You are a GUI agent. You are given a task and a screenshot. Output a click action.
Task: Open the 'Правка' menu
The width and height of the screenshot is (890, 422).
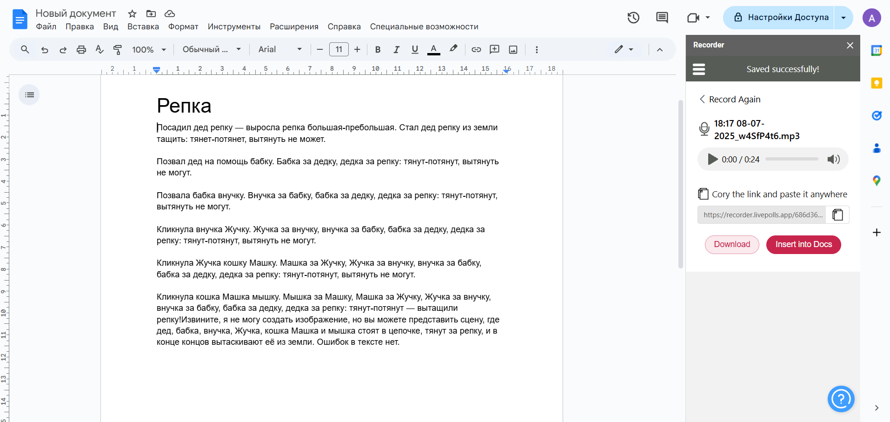[x=80, y=27]
